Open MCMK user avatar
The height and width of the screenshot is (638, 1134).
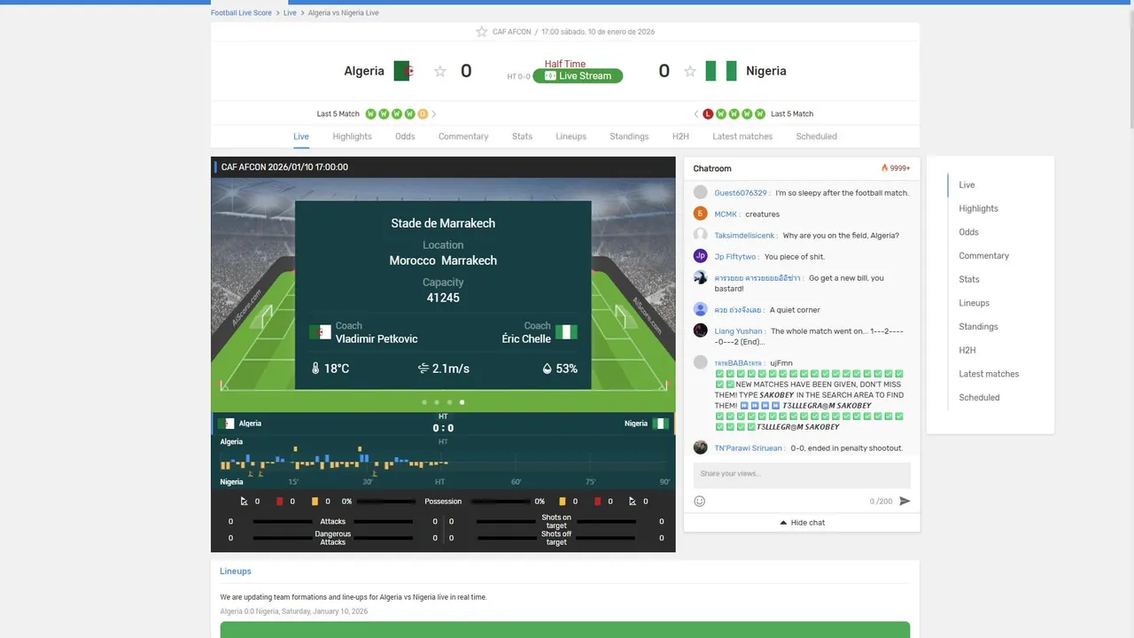click(701, 214)
